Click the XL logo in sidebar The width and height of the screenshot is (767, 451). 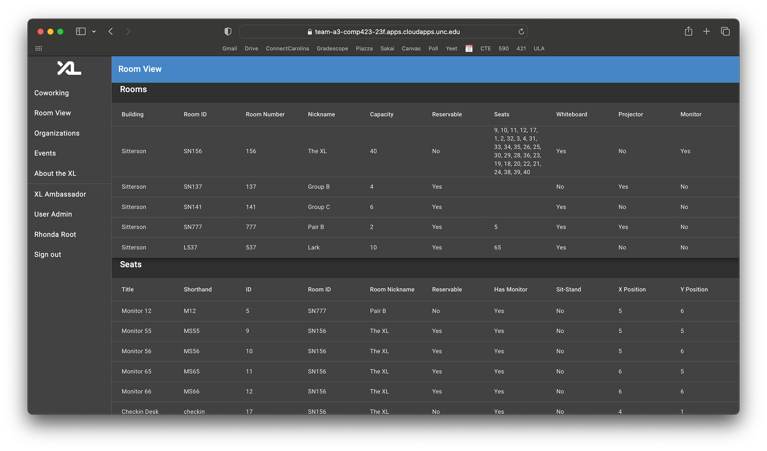(x=69, y=68)
